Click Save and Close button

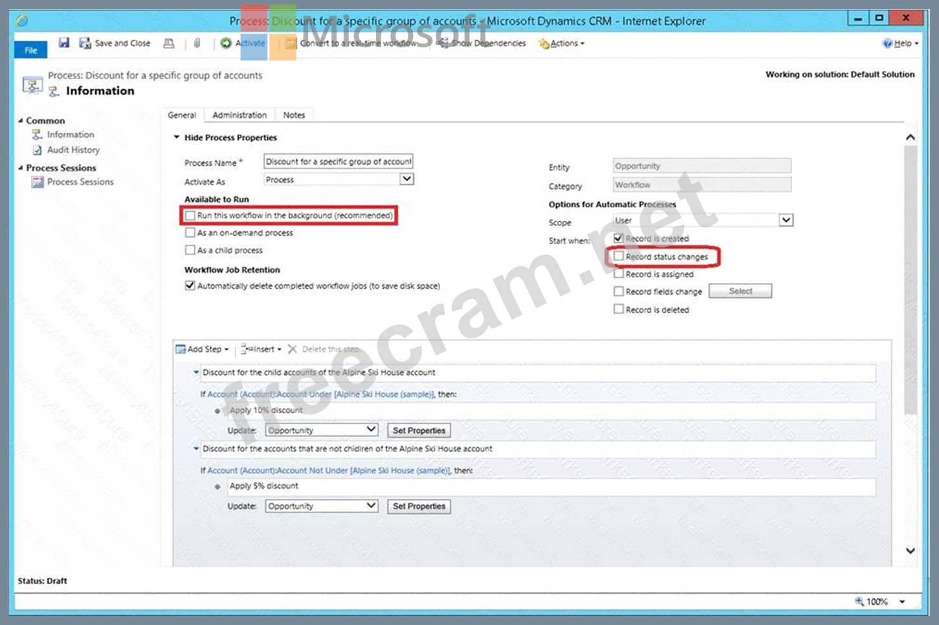[115, 43]
